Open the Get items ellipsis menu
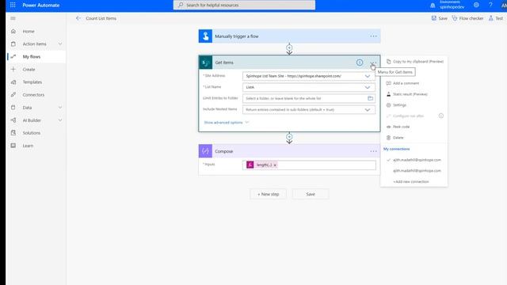507x285 pixels. click(x=373, y=63)
